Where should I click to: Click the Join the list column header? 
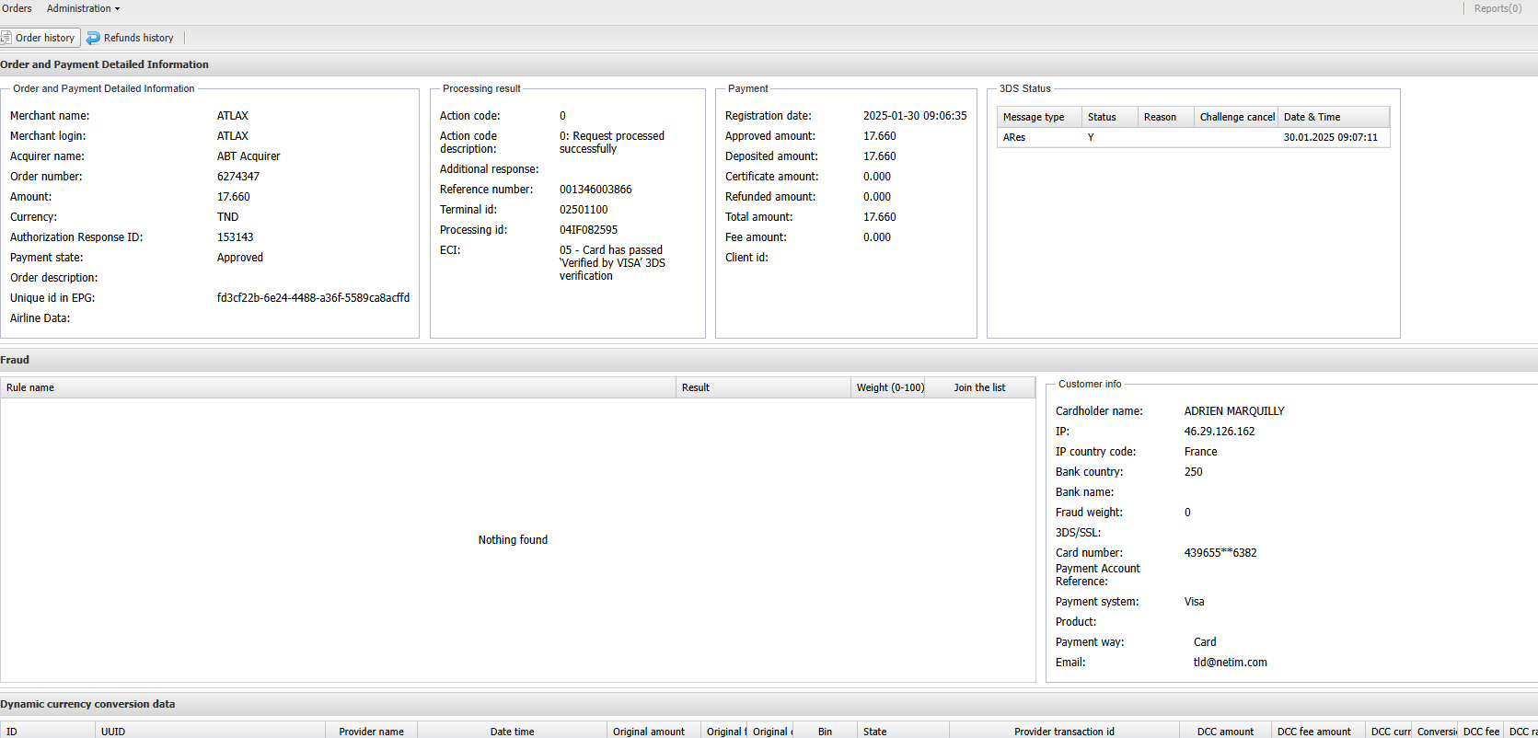pos(979,387)
